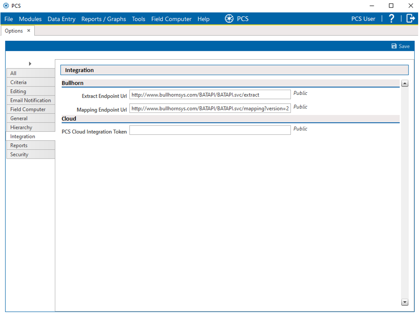Click the PCS Cloud Integration Token field
The height and width of the screenshot is (315, 419).
pos(210,130)
